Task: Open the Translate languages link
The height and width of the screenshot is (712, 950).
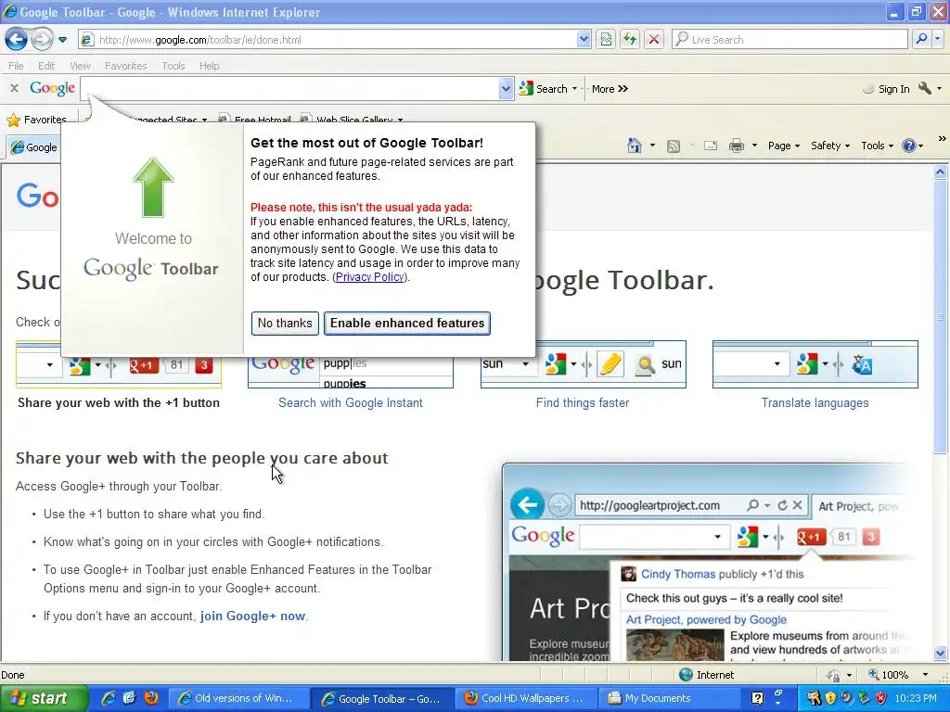Action: click(x=815, y=402)
